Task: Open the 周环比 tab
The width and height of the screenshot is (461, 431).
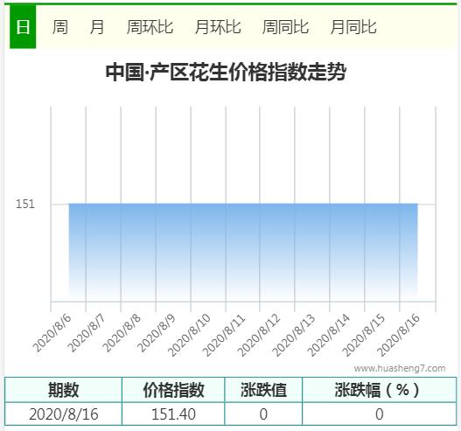Action: coord(150,27)
